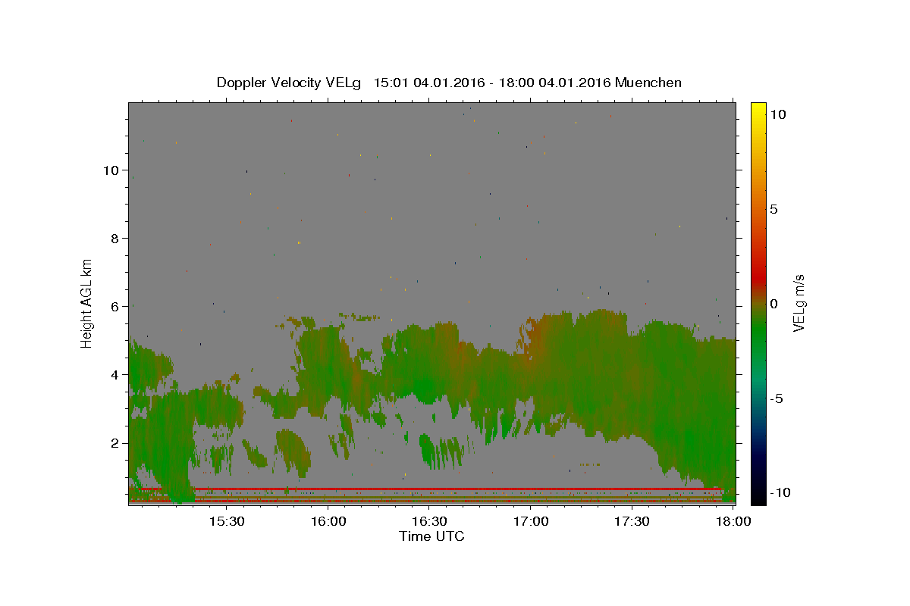Click the 17:00 time axis label
The height and width of the screenshot is (606, 910).
tap(530, 523)
